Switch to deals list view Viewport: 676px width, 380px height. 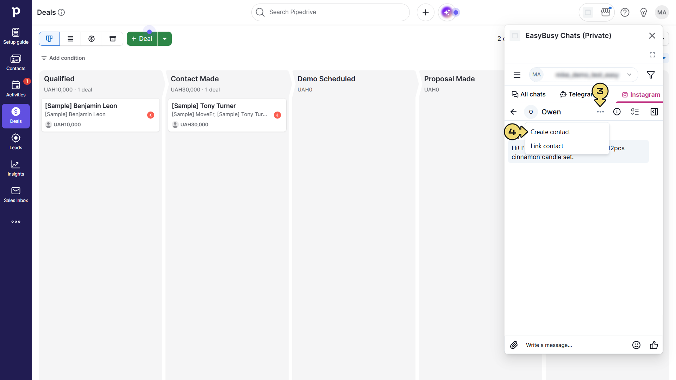coord(70,39)
